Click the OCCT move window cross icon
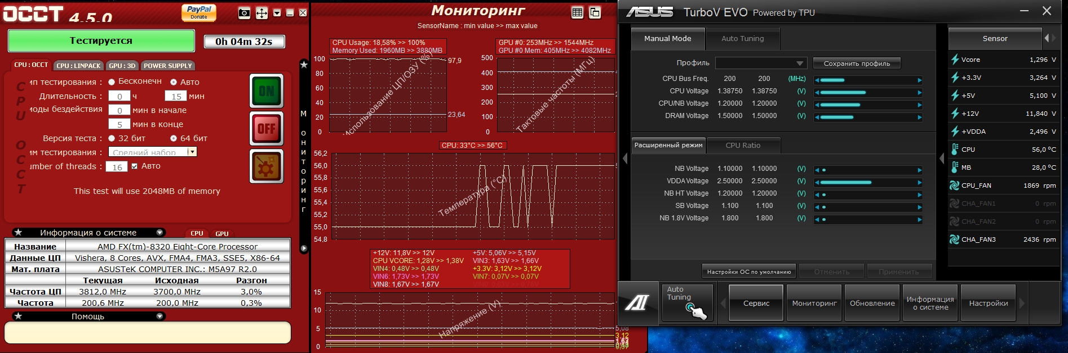 click(262, 13)
